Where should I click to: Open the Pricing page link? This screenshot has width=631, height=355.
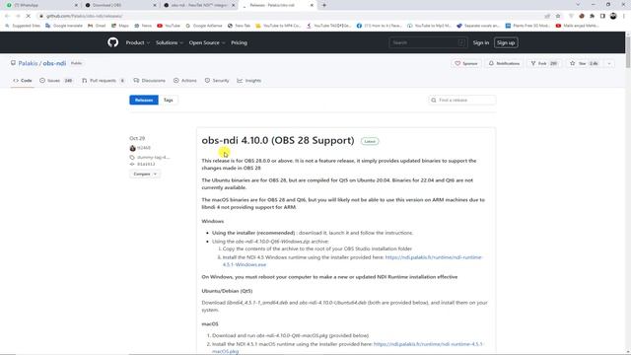(239, 42)
